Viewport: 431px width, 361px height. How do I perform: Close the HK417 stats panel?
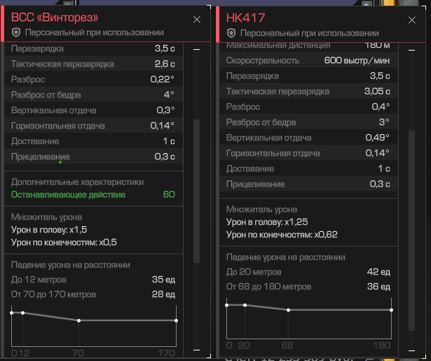pyautogui.click(x=412, y=20)
